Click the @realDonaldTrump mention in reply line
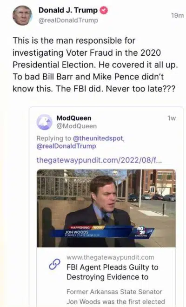 (x=66, y=146)
